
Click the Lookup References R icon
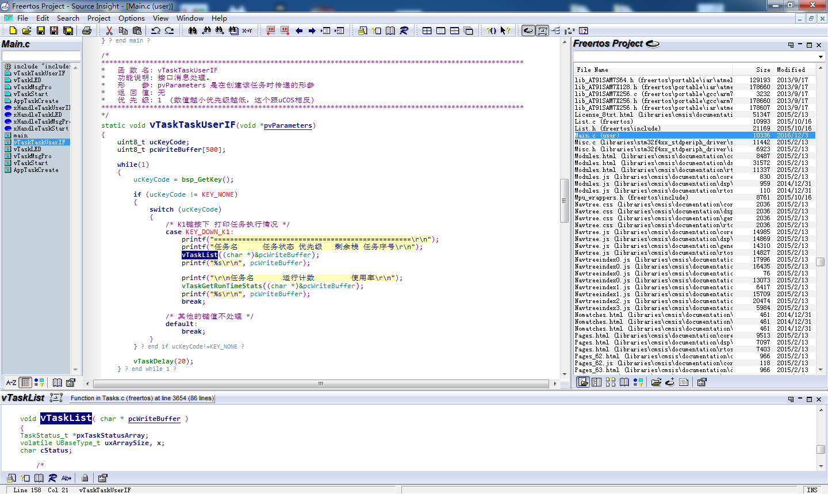pyautogui.click(x=404, y=30)
